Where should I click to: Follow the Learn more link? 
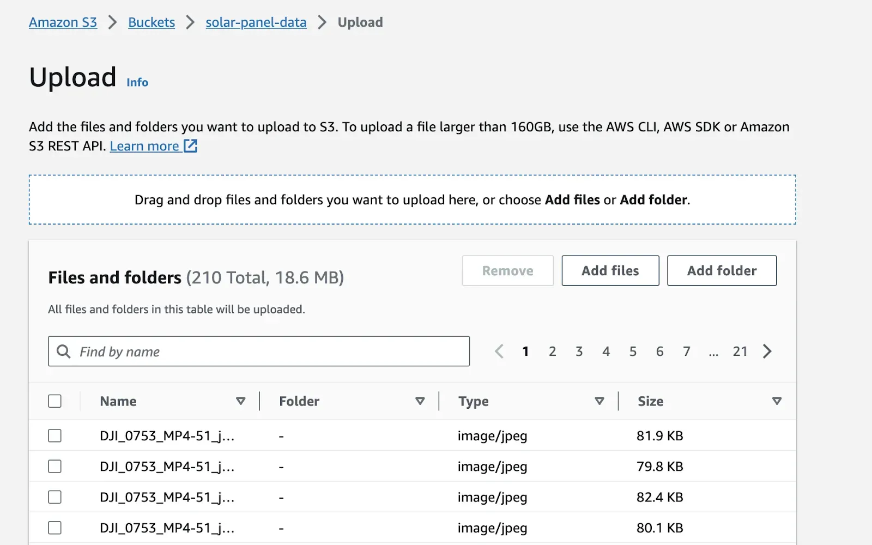pos(154,146)
